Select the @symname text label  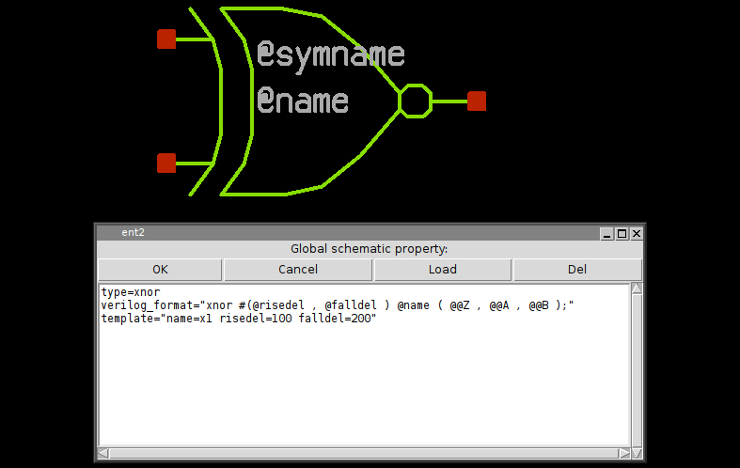pos(330,55)
